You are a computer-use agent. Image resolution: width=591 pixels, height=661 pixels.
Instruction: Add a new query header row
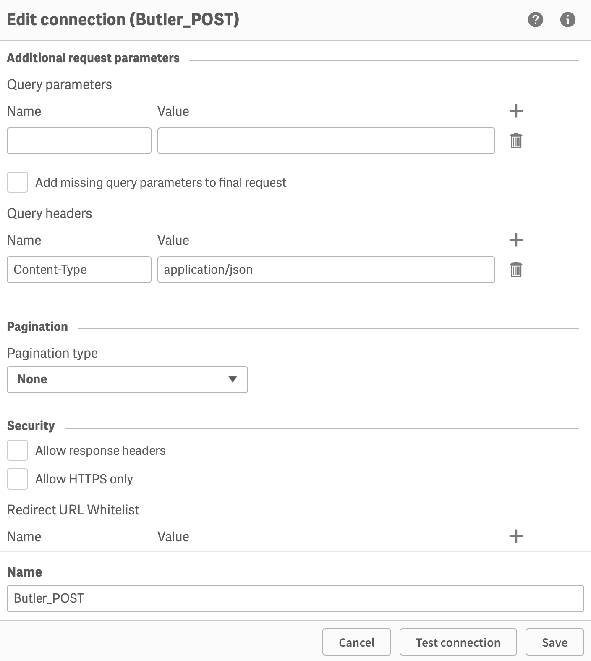click(x=516, y=240)
